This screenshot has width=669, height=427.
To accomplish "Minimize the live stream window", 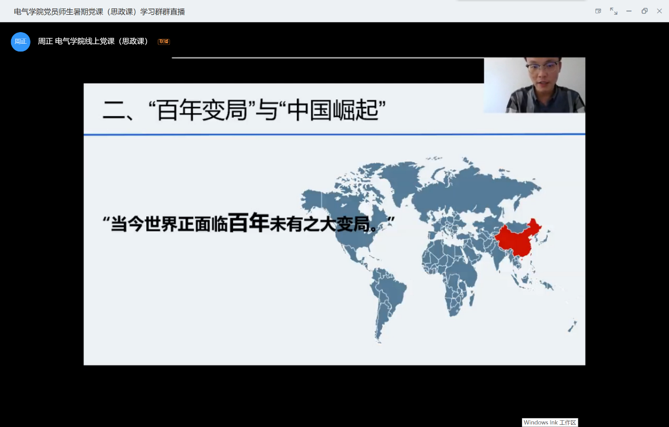I will pos(628,11).
